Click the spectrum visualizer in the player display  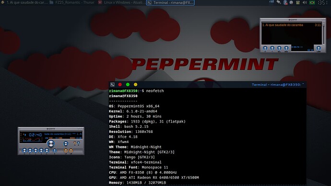[32, 140]
